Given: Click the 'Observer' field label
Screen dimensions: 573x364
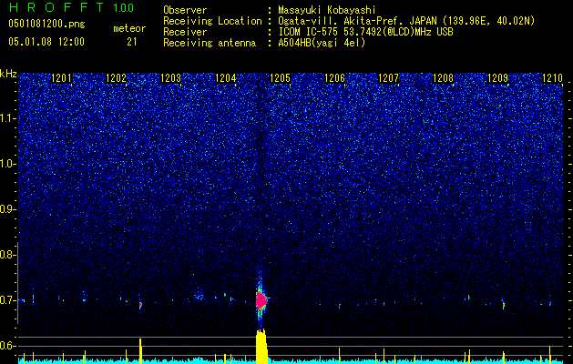Looking at the screenshot, I should point(185,10).
